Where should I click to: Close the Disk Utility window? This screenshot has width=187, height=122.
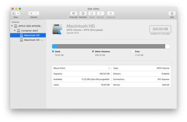tap(13, 9)
